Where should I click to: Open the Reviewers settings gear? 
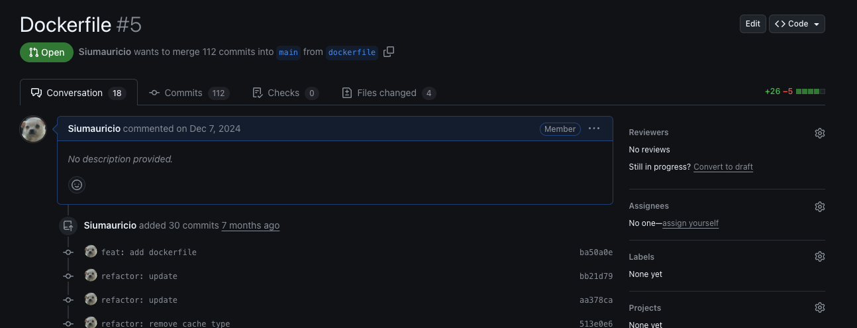(819, 133)
